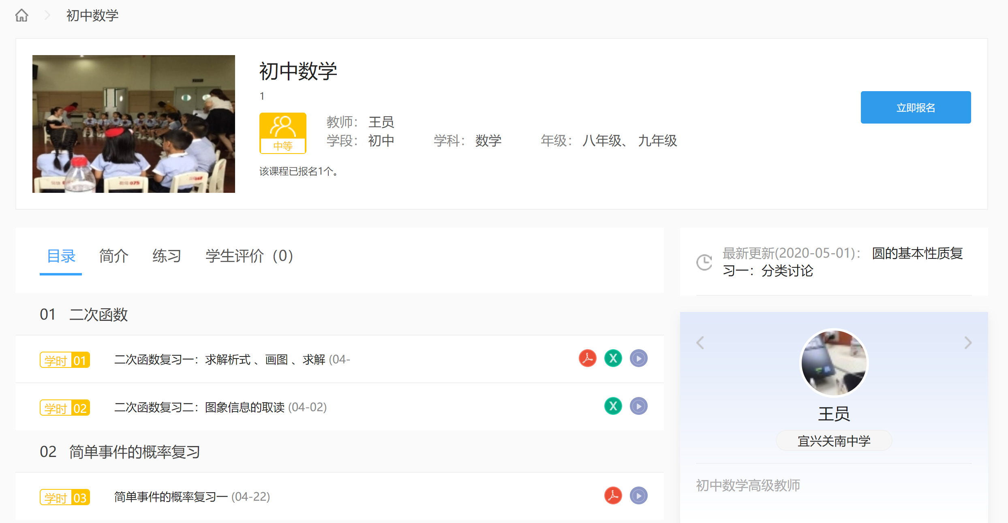The height and width of the screenshot is (523, 1008).
Task: Open PDF file for lesson 学时 03
Action: coord(613,495)
